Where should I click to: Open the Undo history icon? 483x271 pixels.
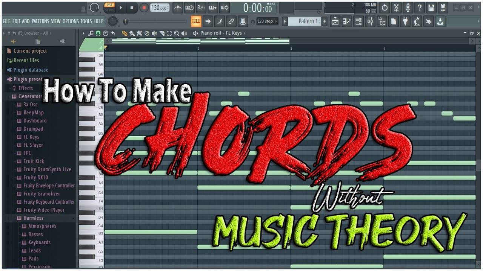coord(385,8)
